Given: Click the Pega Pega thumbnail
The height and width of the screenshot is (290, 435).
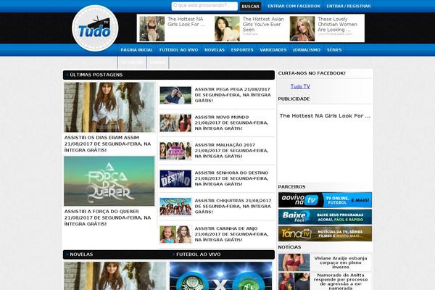Looking at the screenshot, I should [x=175, y=95].
